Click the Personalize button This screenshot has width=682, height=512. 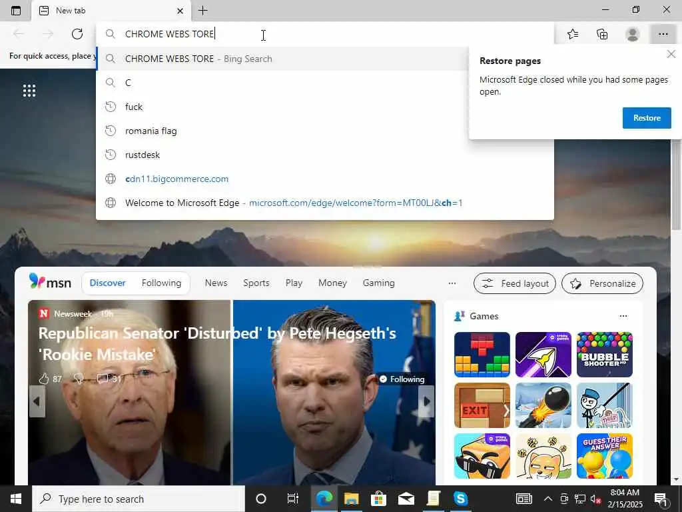pyautogui.click(x=602, y=283)
